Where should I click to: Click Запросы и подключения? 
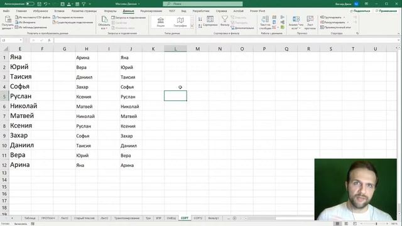pos(128,18)
